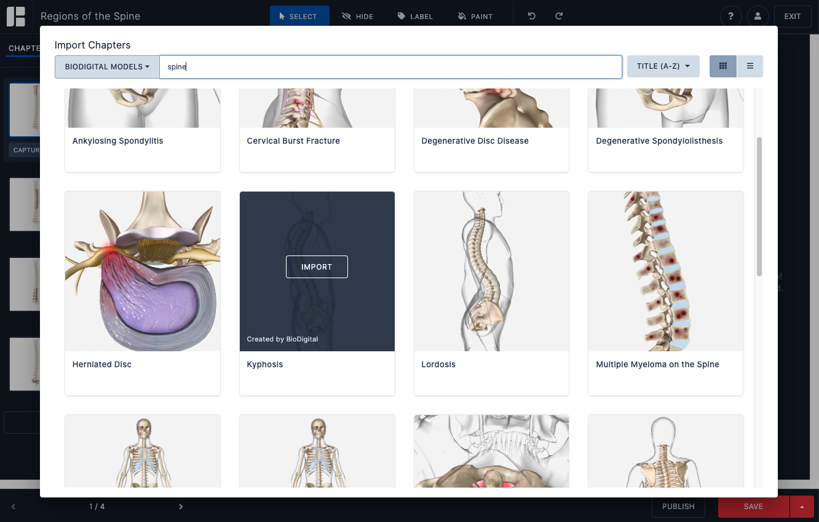Screen dimensions: 819x522
Task: Click the 'Created by BioDigital' text
Action: (282, 339)
